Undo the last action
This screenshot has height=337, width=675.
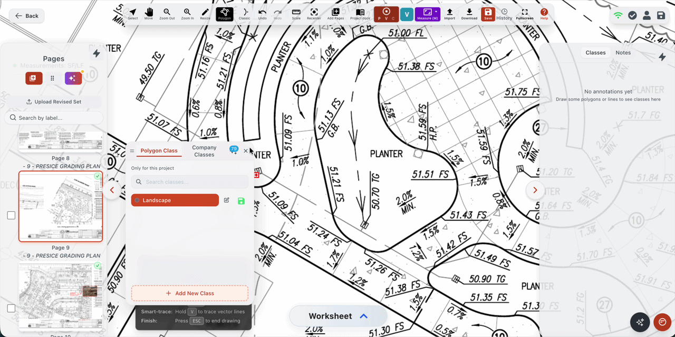(262, 14)
